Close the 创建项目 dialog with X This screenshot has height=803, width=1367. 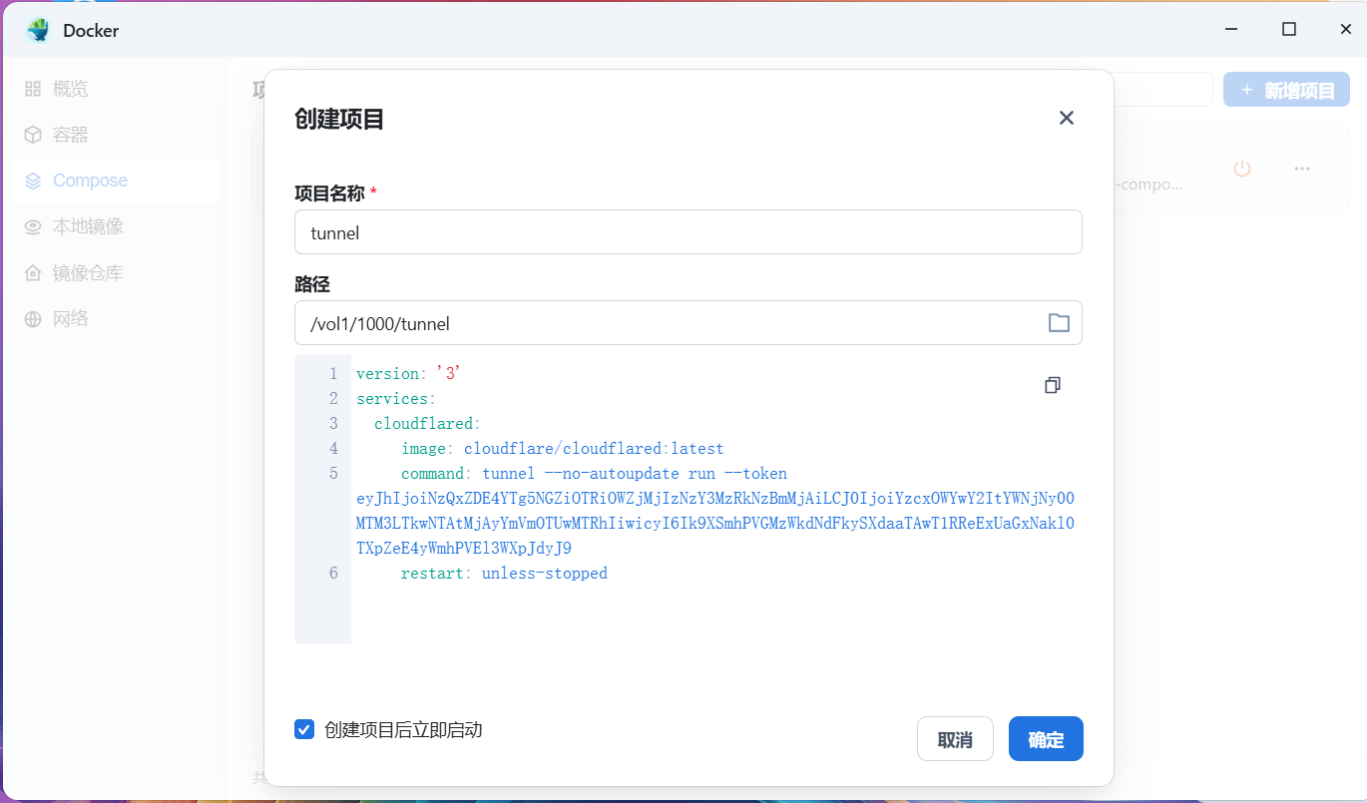[1066, 118]
